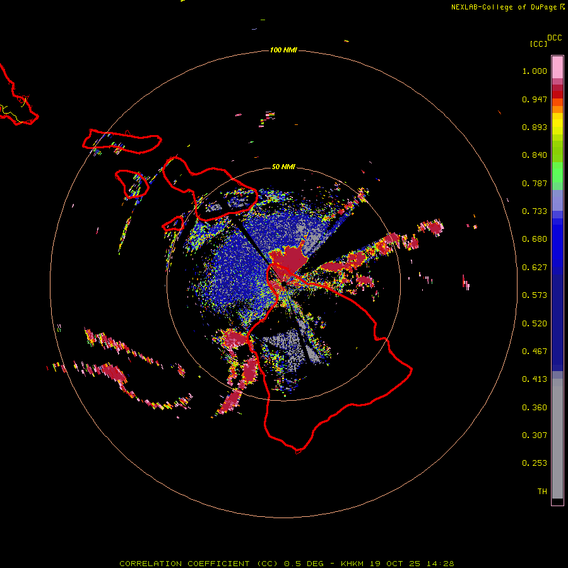Click the 0.307 legend value
568x568 pixels.
click(535, 435)
